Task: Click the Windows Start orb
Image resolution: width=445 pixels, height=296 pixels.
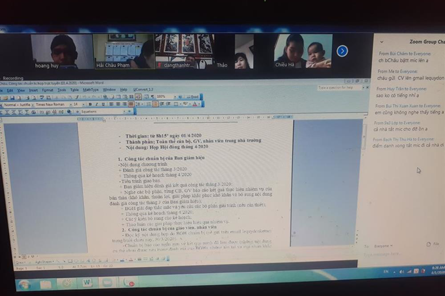Action: (23, 285)
